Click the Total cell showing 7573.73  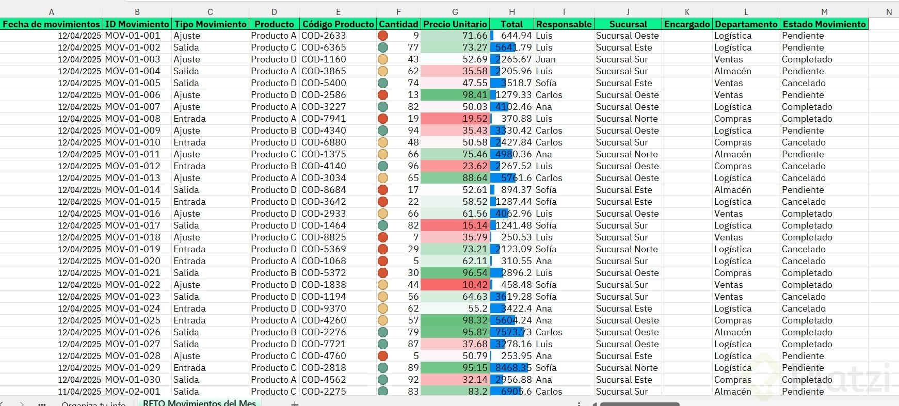[x=512, y=332]
